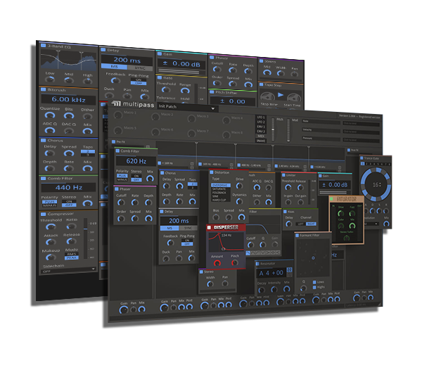Toggle the Pitch Shifter enable square
The height and width of the screenshot is (382, 422).
pyautogui.click(x=212, y=92)
